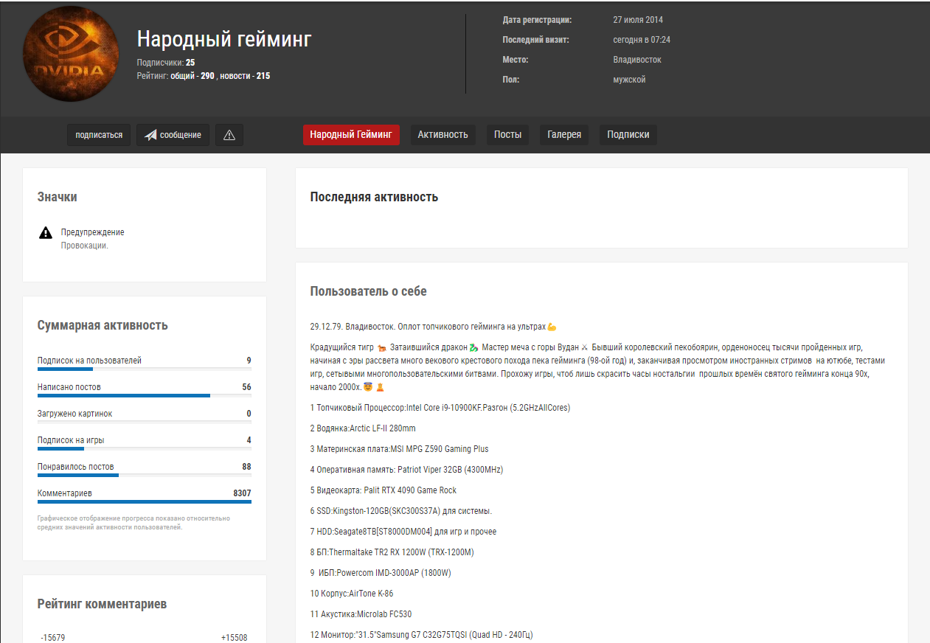Open the Комментариев activity link
The height and width of the screenshot is (643, 930).
click(x=65, y=493)
